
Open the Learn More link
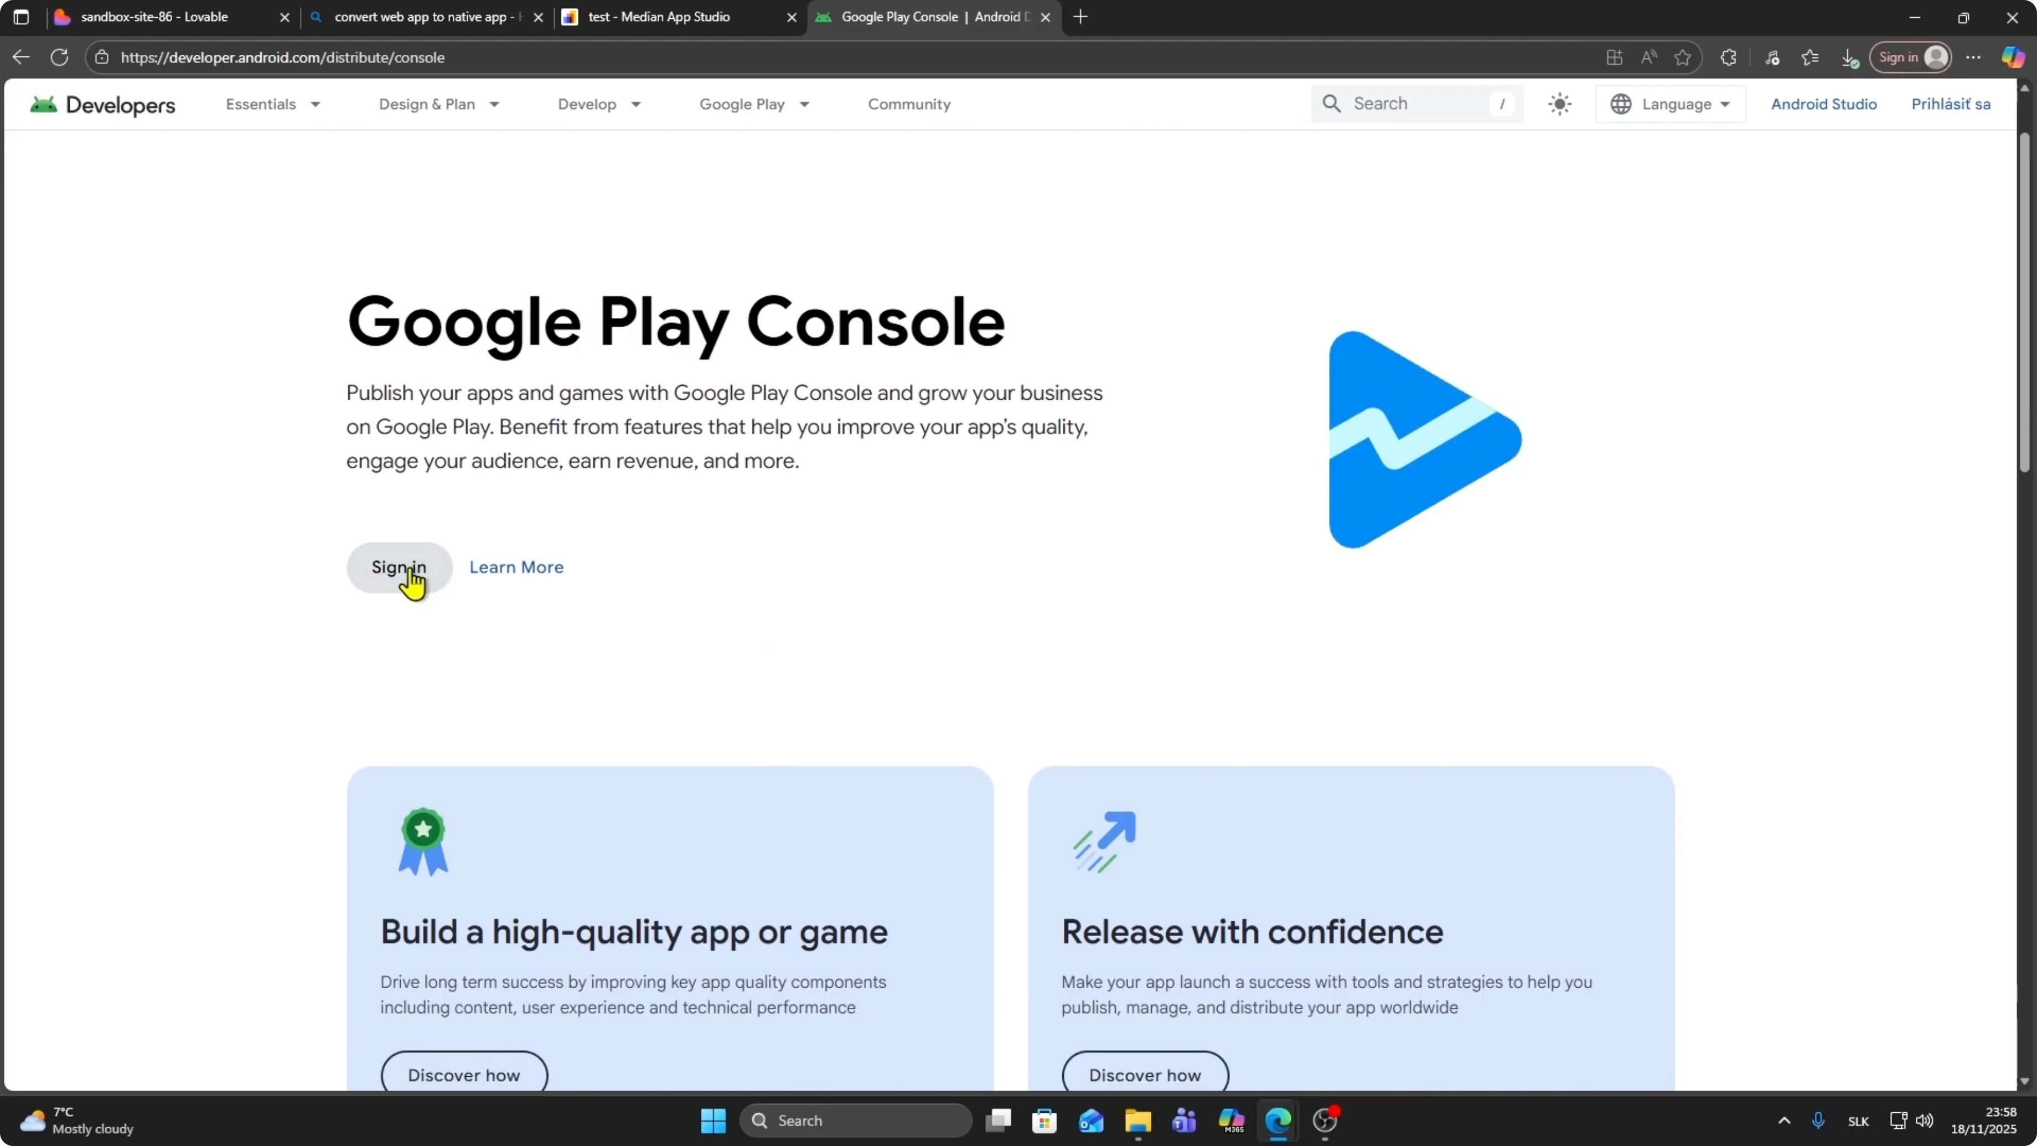[x=516, y=567]
